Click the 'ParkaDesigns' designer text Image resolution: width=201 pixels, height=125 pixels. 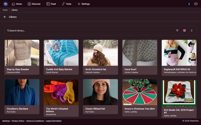pyautogui.click(x=170, y=72)
